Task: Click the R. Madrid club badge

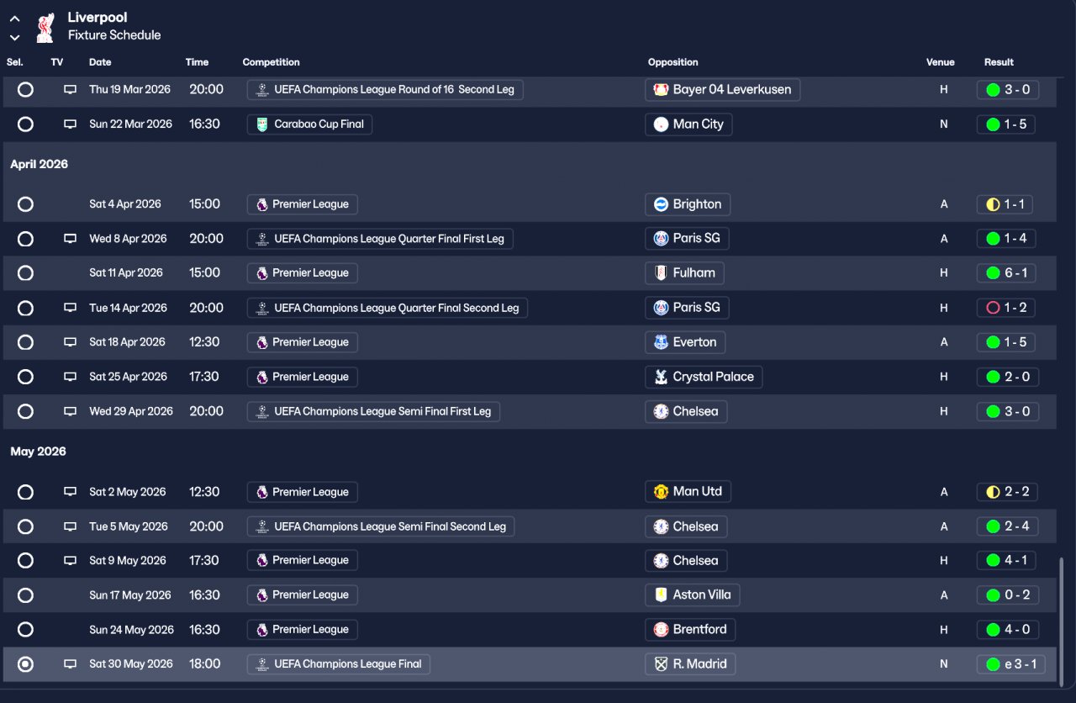Action: click(661, 664)
